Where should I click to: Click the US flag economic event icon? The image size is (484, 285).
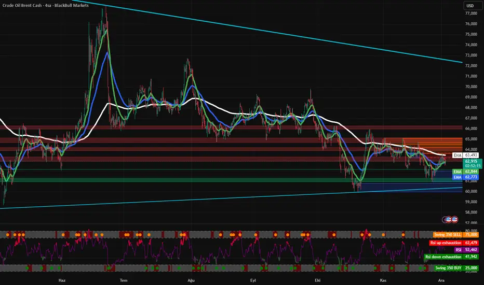[x=454, y=219]
